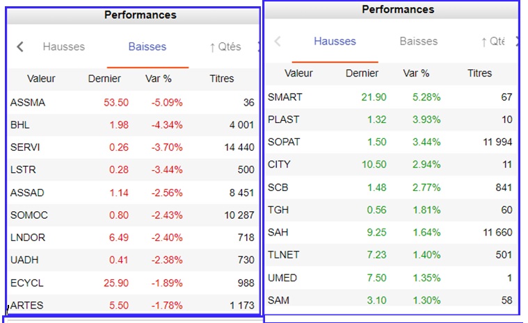Click the left chevron beside the inactive Hausses tab

click(x=20, y=47)
